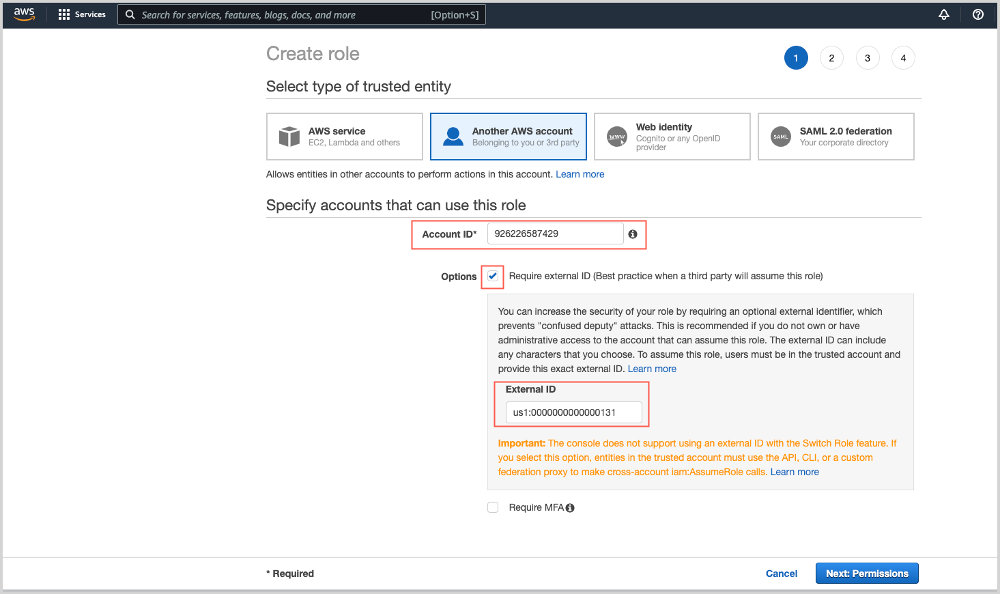Viewport: 1000px width, 594px height.
Task: Click into the Account ID input field
Action: click(x=555, y=234)
